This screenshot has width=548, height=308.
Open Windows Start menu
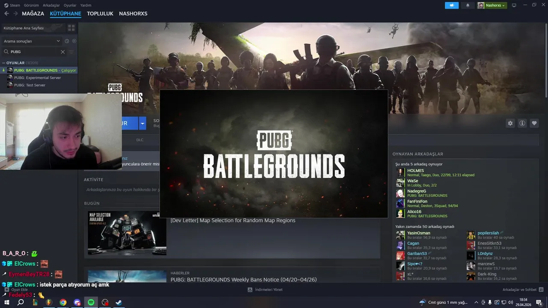click(x=7, y=302)
